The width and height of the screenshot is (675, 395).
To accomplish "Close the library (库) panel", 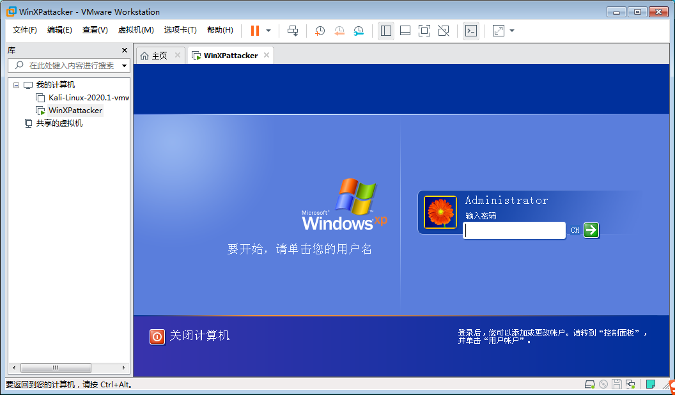I will coord(125,50).
